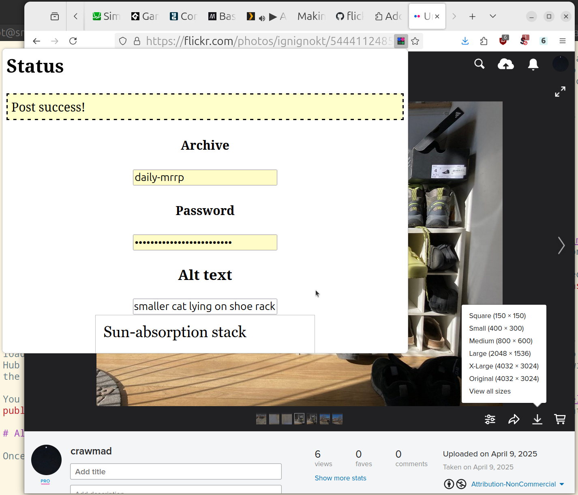Open the tab overflow chevron

(492, 16)
